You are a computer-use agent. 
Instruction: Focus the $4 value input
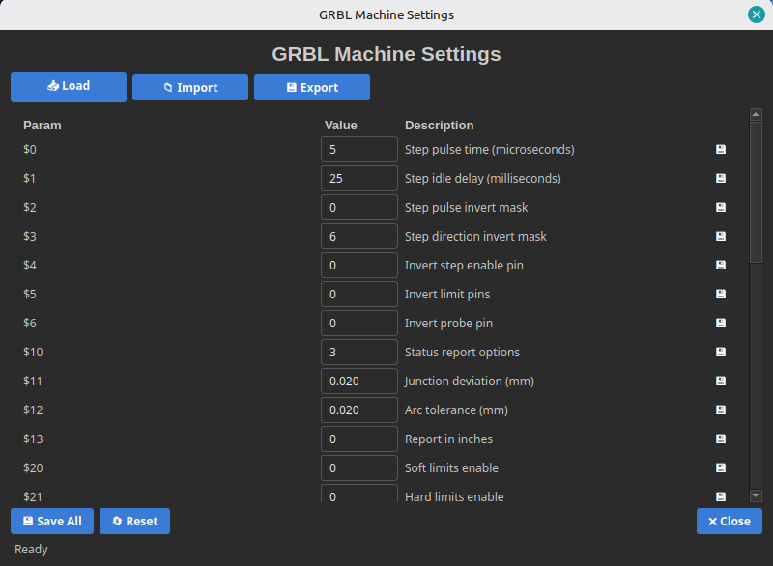click(359, 265)
